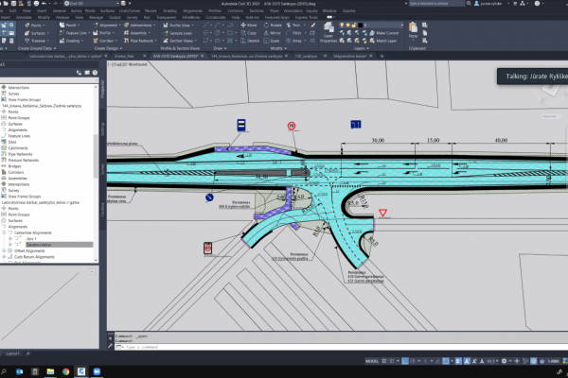This screenshot has height=378, width=568.
Task: Open the Civil 3D workspace dropdown
Action: tap(92, 3)
